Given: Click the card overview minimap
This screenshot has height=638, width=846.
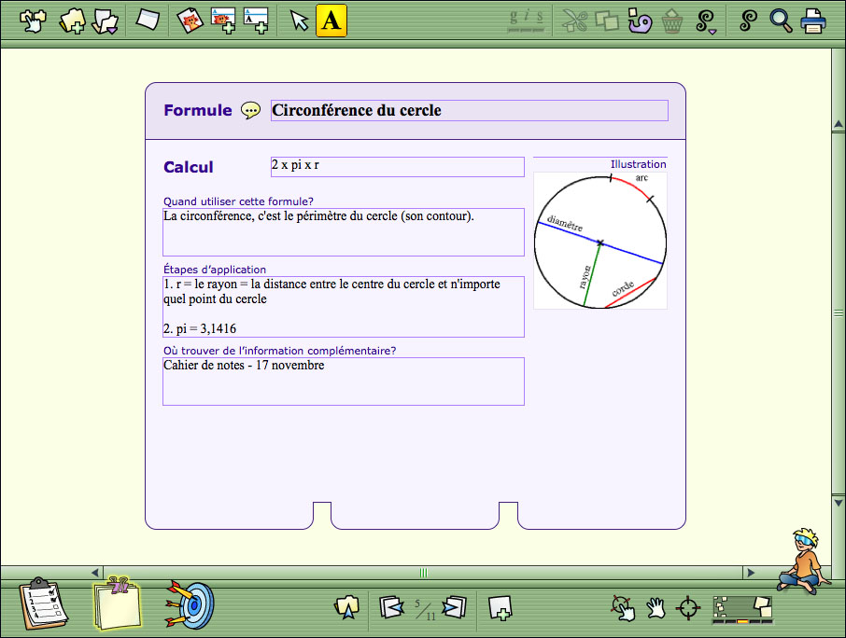Looking at the screenshot, I should point(742,606).
